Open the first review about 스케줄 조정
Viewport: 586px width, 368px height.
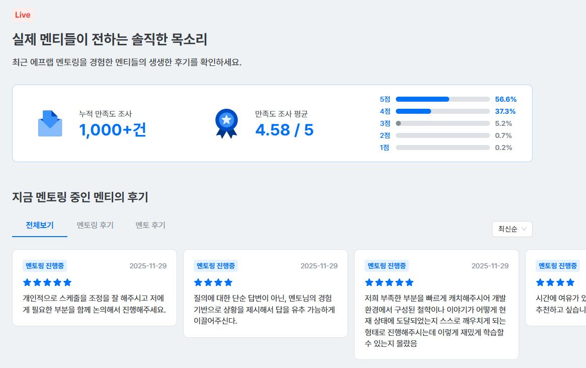click(x=95, y=287)
